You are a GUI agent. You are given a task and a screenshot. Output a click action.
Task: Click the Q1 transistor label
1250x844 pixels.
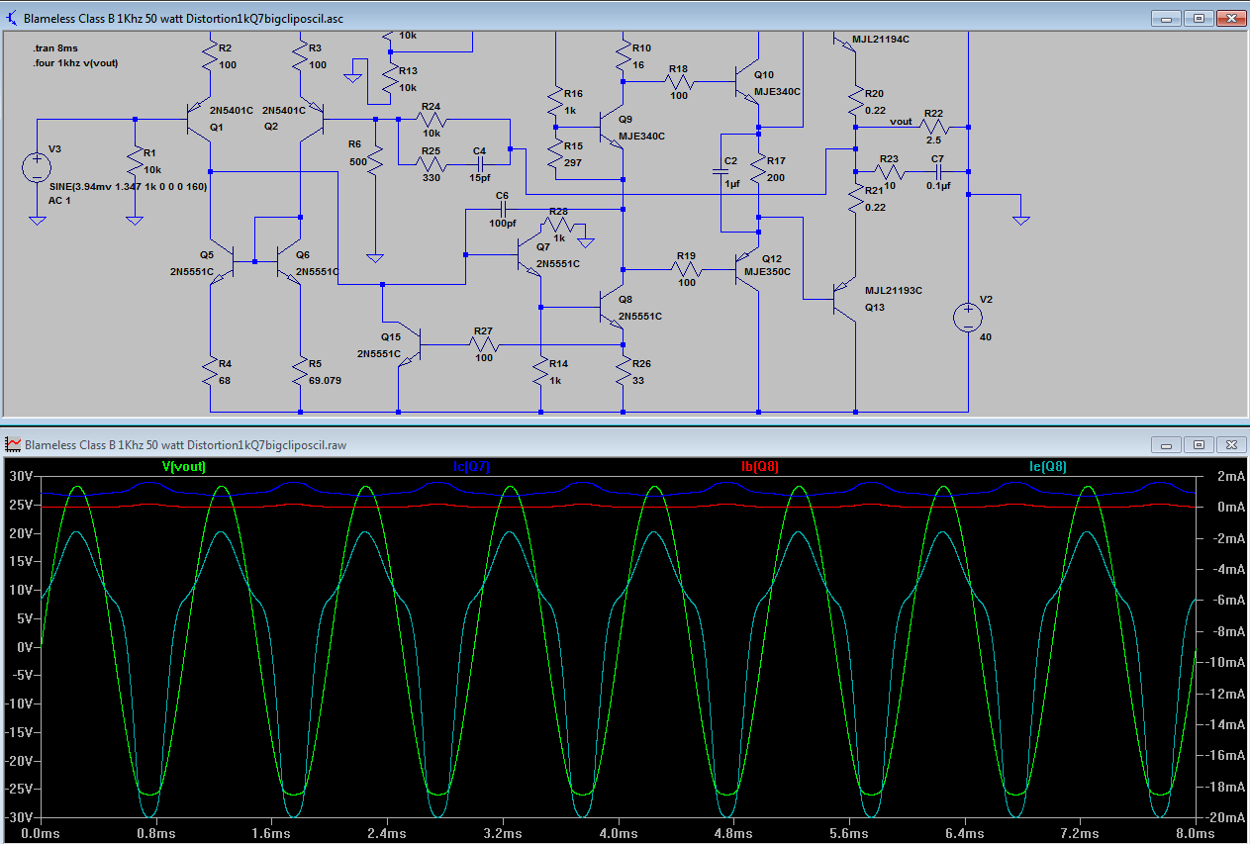point(217,128)
